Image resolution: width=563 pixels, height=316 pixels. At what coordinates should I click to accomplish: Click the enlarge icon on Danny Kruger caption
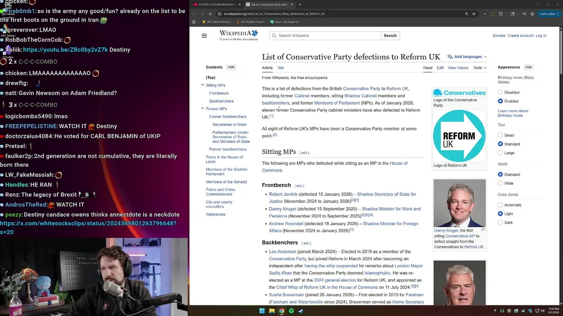point(483,230)
